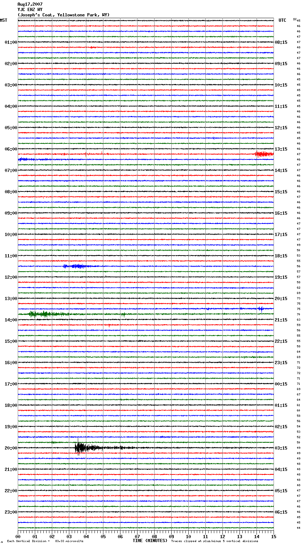The image size is (302, 546).
Task: Click the red seismic burst near minute 14
Action: pyautogui.click(x=264, y=154)
